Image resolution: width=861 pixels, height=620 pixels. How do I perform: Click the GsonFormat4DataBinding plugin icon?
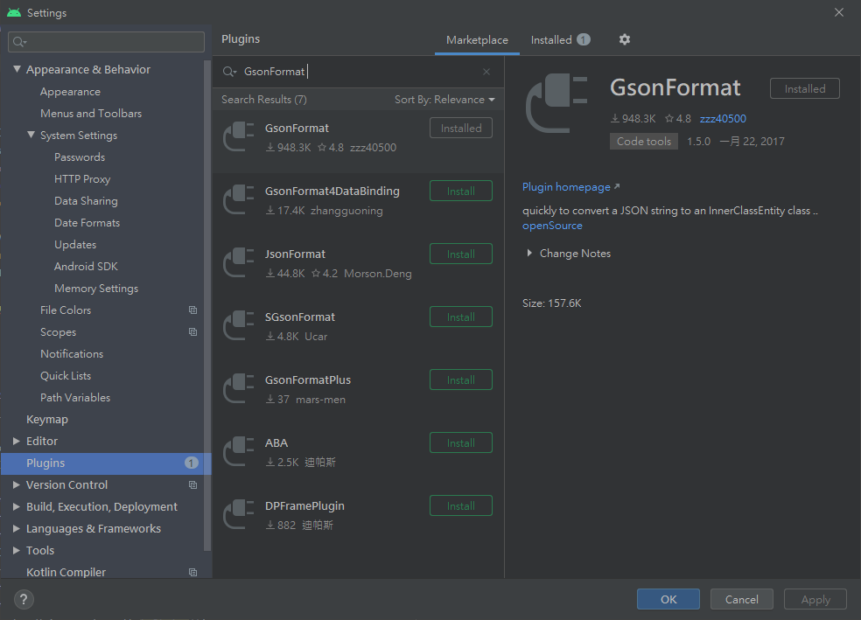238,199
